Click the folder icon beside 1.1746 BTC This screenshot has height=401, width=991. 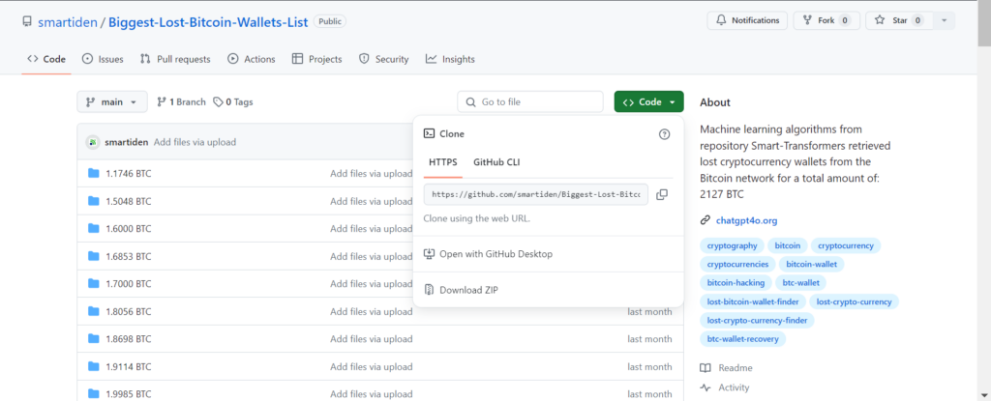coord(94,173)
